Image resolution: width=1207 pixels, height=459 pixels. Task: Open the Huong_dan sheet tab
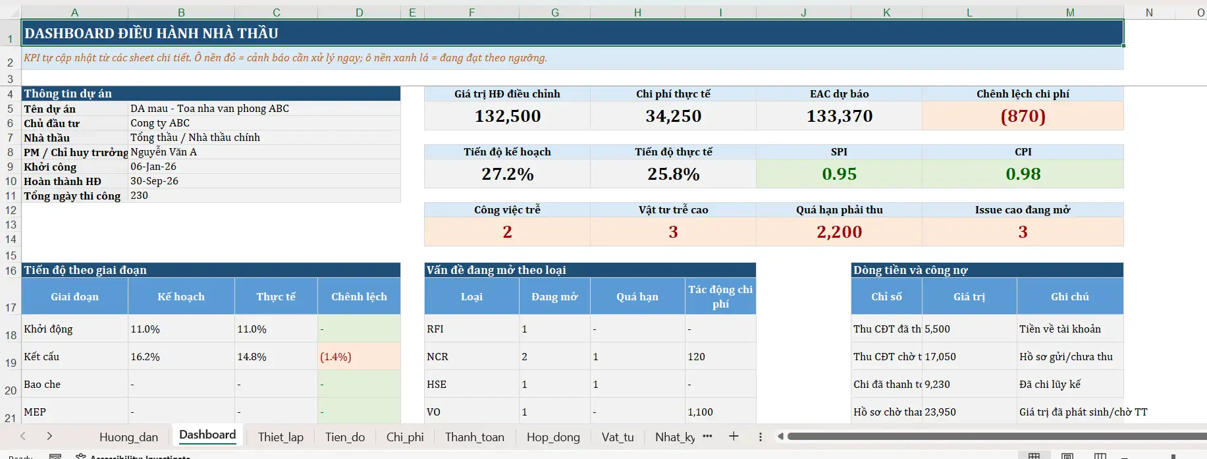click(x=128, y=437)
